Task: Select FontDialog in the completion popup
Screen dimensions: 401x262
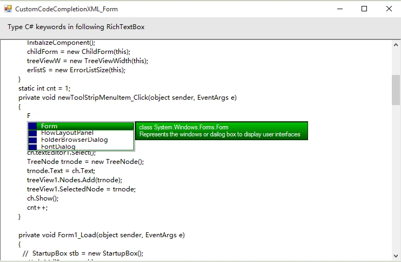Action: (x=81, y=147)
